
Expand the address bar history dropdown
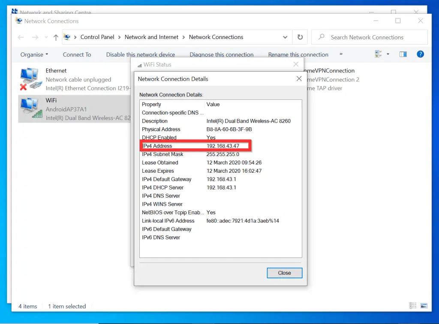pos(285,37)
